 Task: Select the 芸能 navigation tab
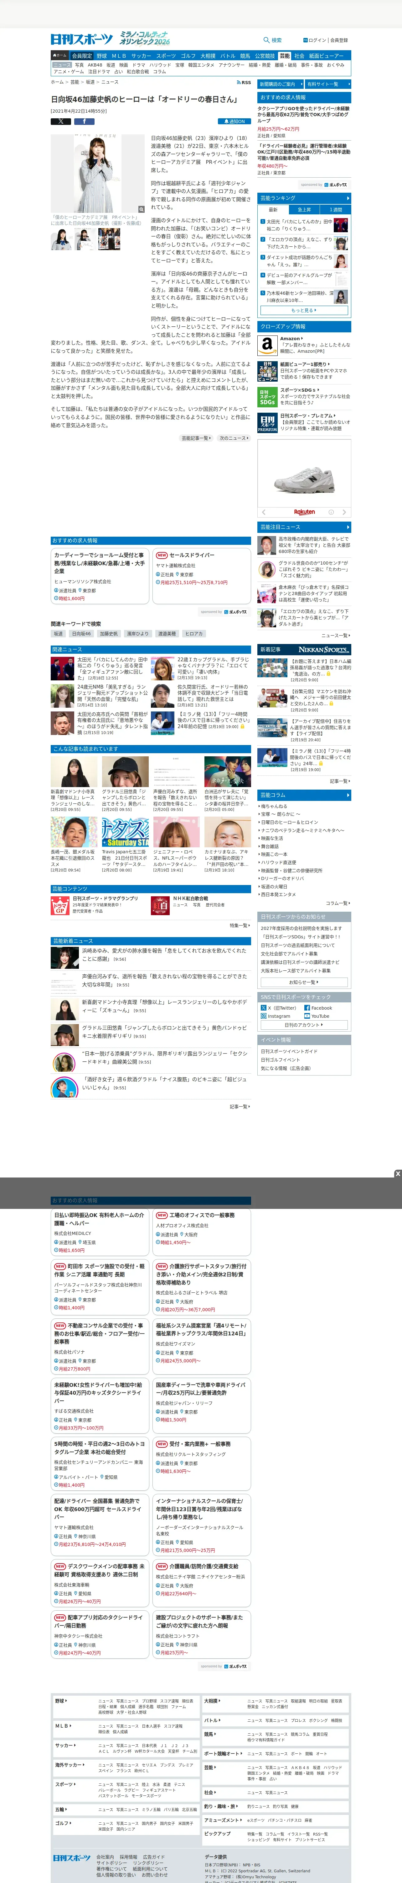tap(285, 56)
